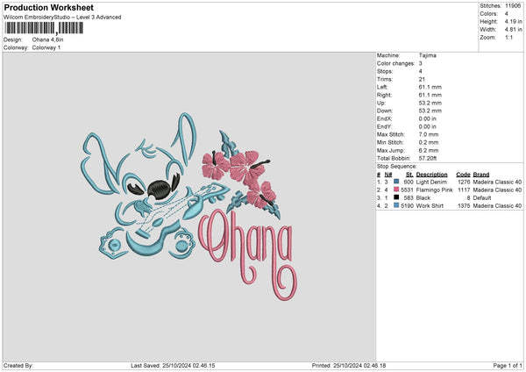This screenshot has width=526, height=372.
Task: Select 'Madeira Classic 40' in Light Denim row
Action: pos(497,182)
